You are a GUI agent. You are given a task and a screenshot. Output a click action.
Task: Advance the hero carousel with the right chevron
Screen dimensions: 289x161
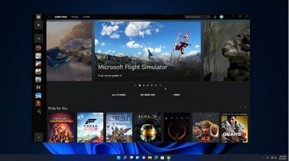[x=160, y=86]
